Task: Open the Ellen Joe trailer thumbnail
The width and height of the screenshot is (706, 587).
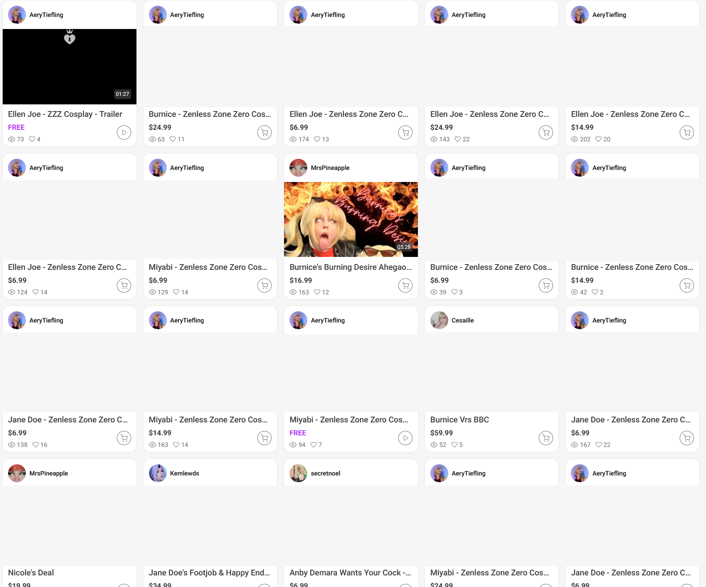Action: pyautogui.click(x=70, y=66)
